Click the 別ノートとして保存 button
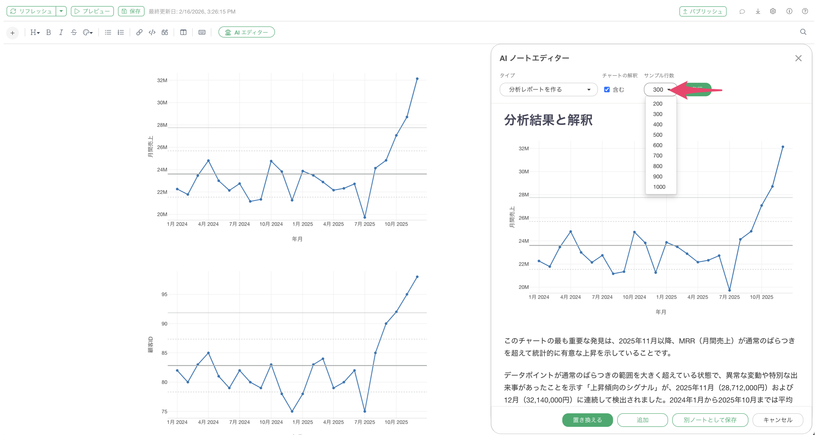The width and height of the screenshot is (815, 435). click(x=710, y=420)
